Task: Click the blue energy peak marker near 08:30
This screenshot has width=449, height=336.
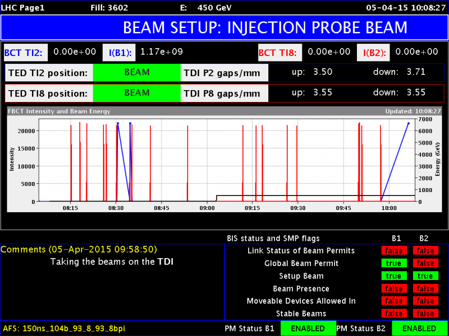Action: [118, 123]
